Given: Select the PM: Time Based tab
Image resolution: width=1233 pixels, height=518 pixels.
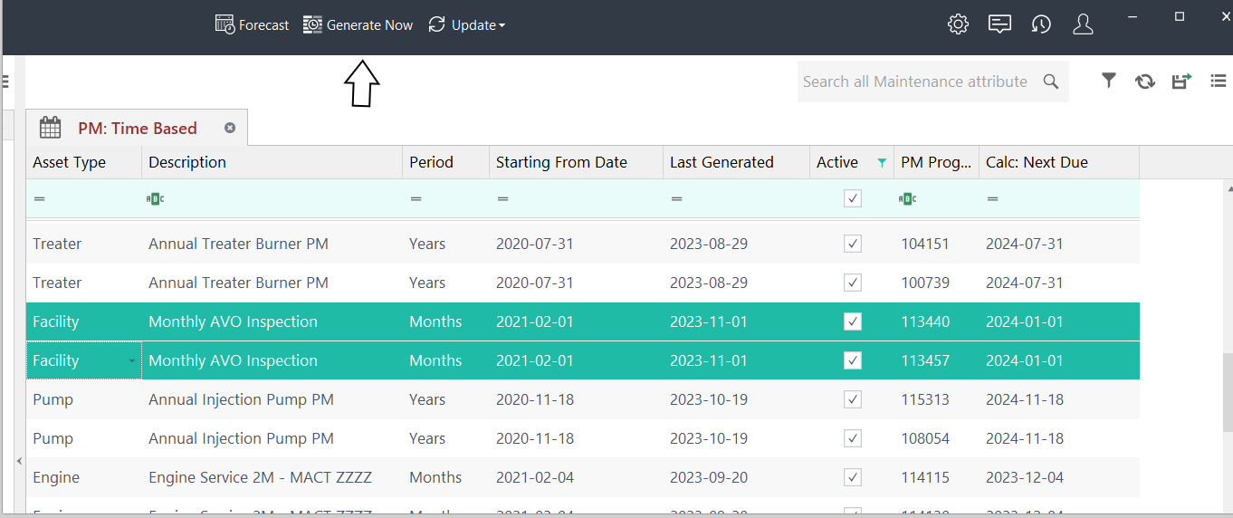Looking at the screenshot, I should tap(138, 129).
